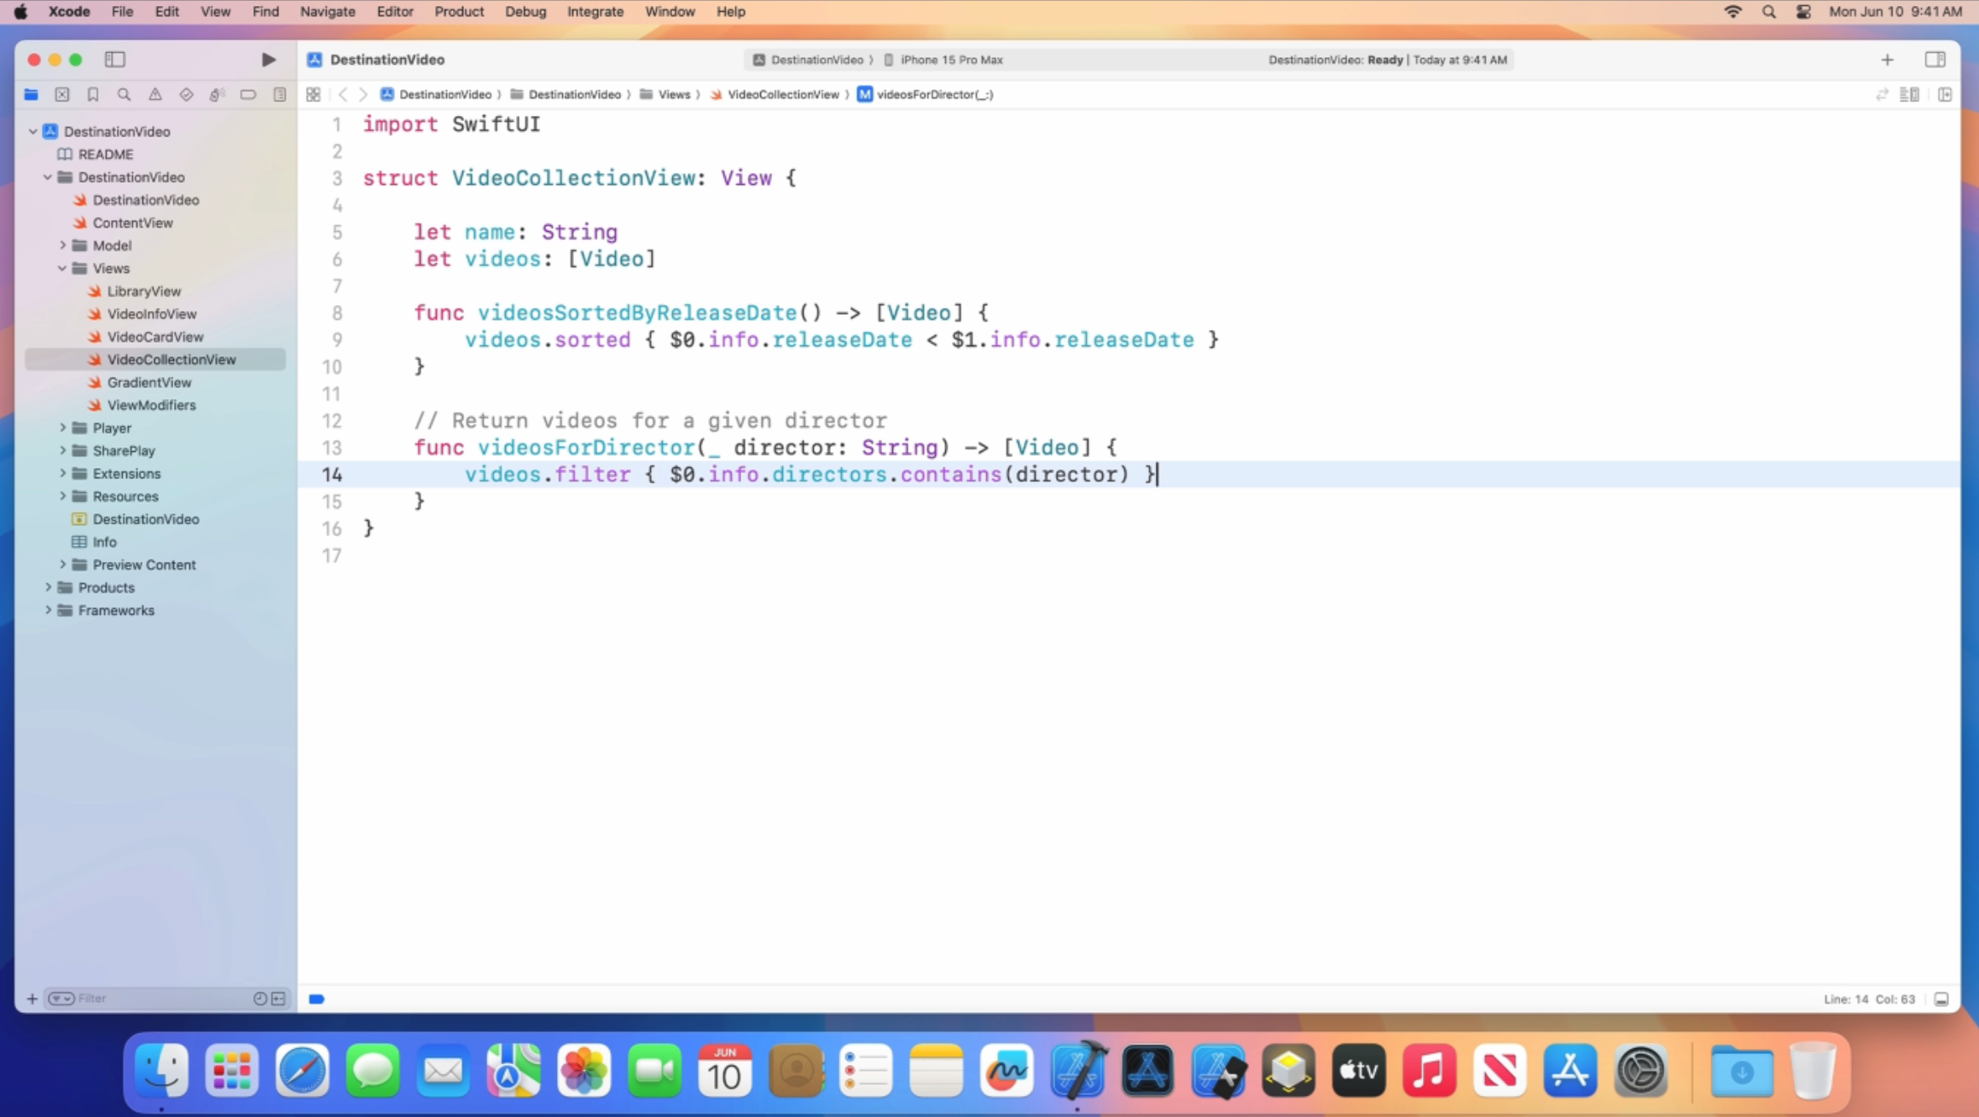Click the Run button to build project
Image resolution: width=1979 pixels, height=1117 pixels.
tap(266, 59)
